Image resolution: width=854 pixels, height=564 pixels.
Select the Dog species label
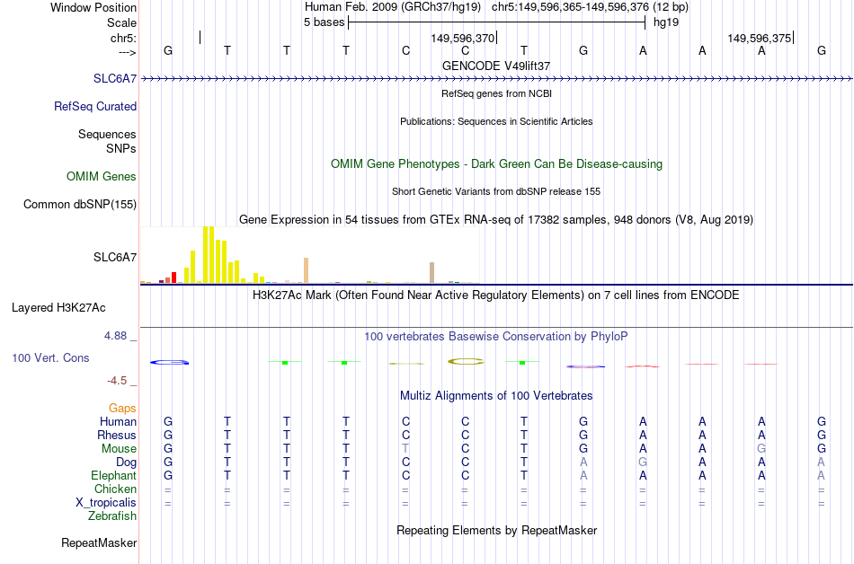coord(127,463)
